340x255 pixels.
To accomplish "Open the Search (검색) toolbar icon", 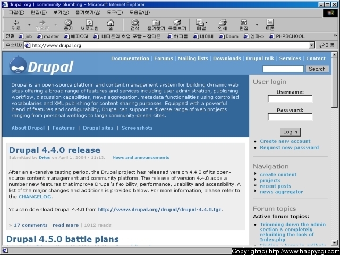I will [x=135, y=25].
